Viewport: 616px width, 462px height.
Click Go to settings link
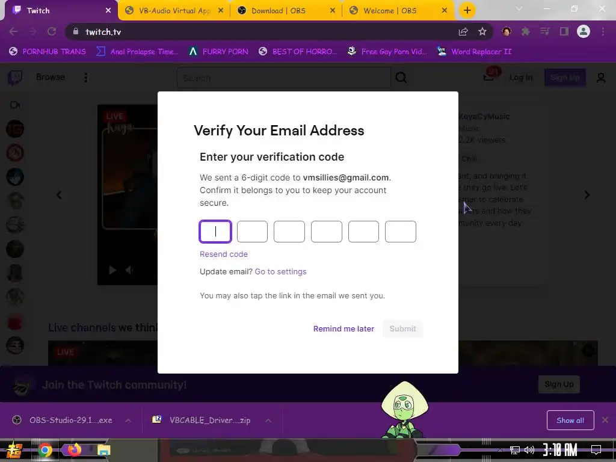[x=280, y=271]
